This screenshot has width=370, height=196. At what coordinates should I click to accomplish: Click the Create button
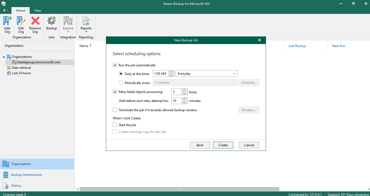click(x=223, y=145)
